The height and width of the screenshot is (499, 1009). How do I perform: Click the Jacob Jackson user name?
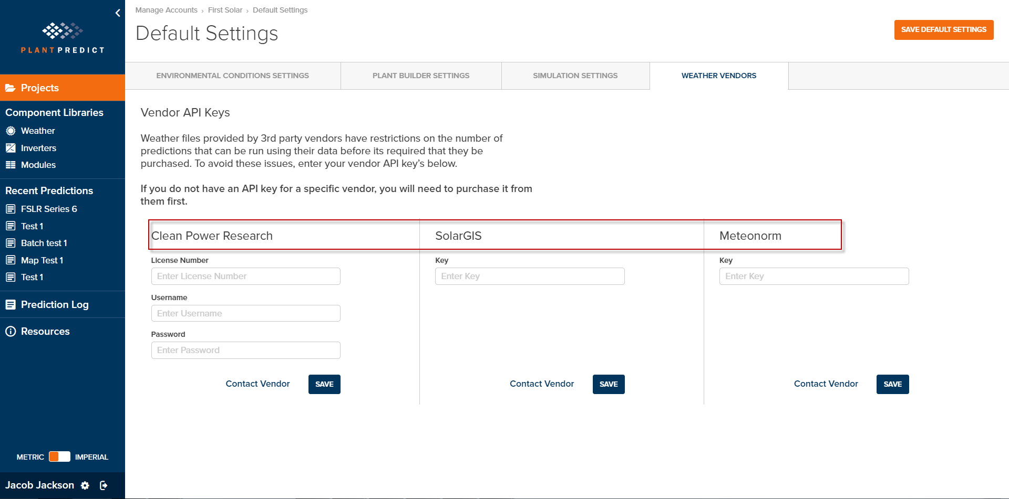[x=40, y=485]
